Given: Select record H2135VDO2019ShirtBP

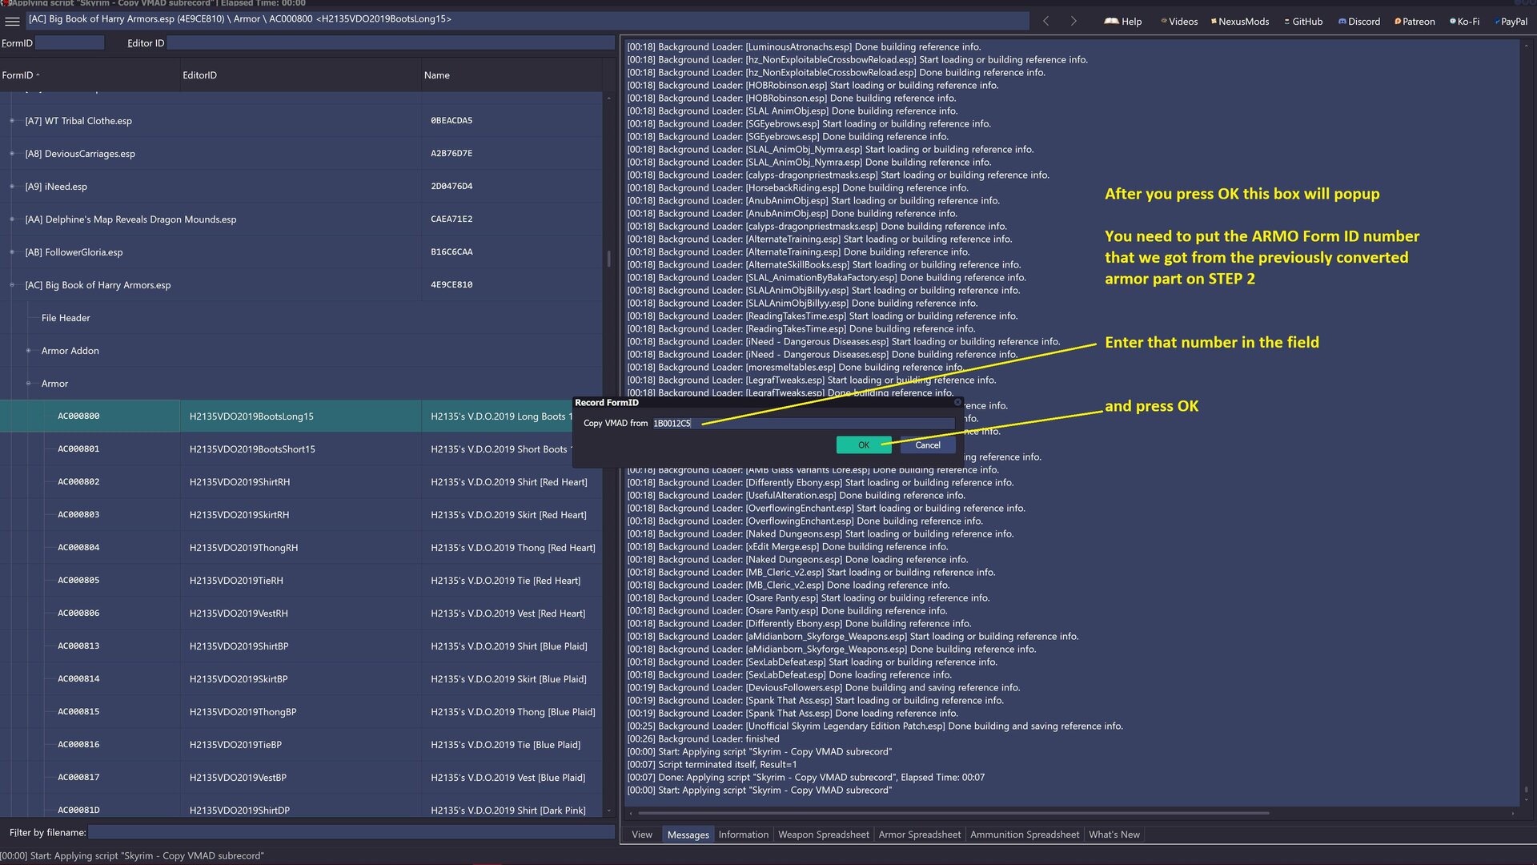Looking at the screenshot, I should (301, 646).
